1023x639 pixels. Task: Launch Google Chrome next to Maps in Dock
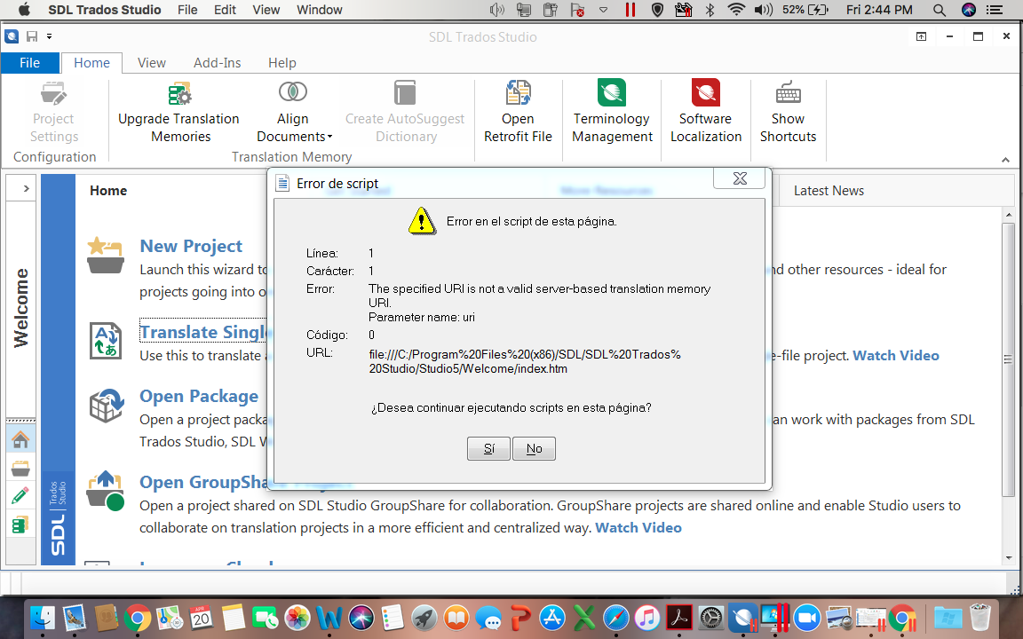tap(138, 618)
